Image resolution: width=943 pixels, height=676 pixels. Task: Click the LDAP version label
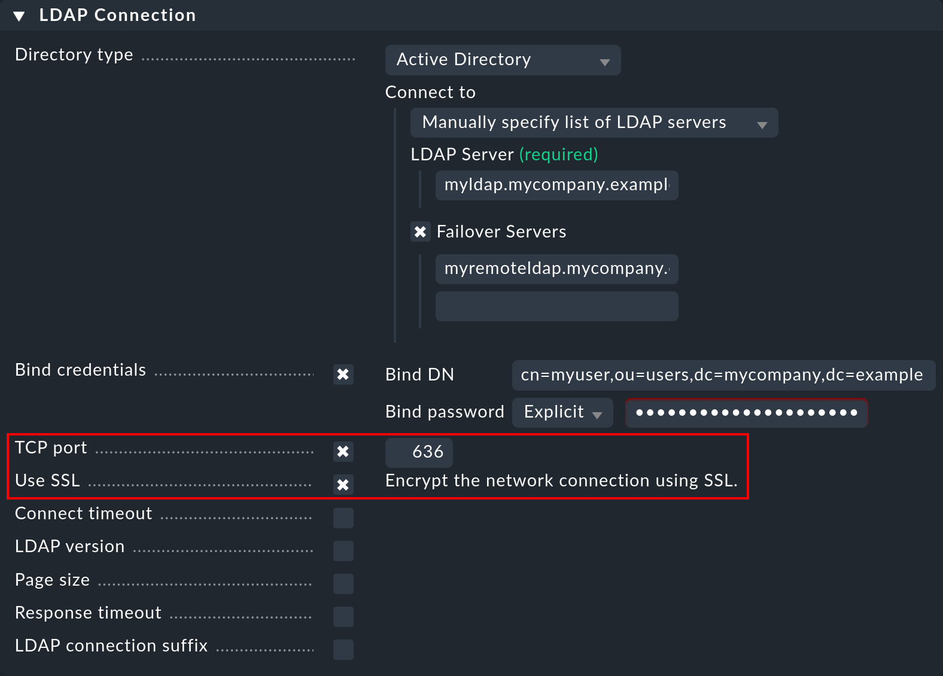[69, 547]
